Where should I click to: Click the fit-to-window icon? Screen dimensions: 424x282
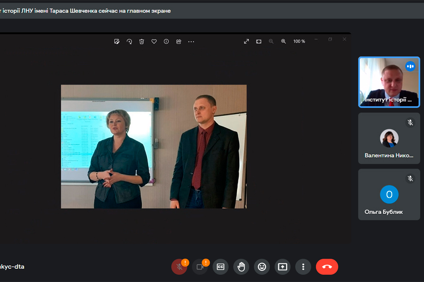pos(259,41)
